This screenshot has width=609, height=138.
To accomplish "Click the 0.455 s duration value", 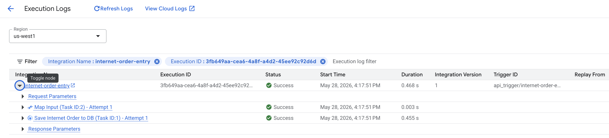I will (410, 118).
